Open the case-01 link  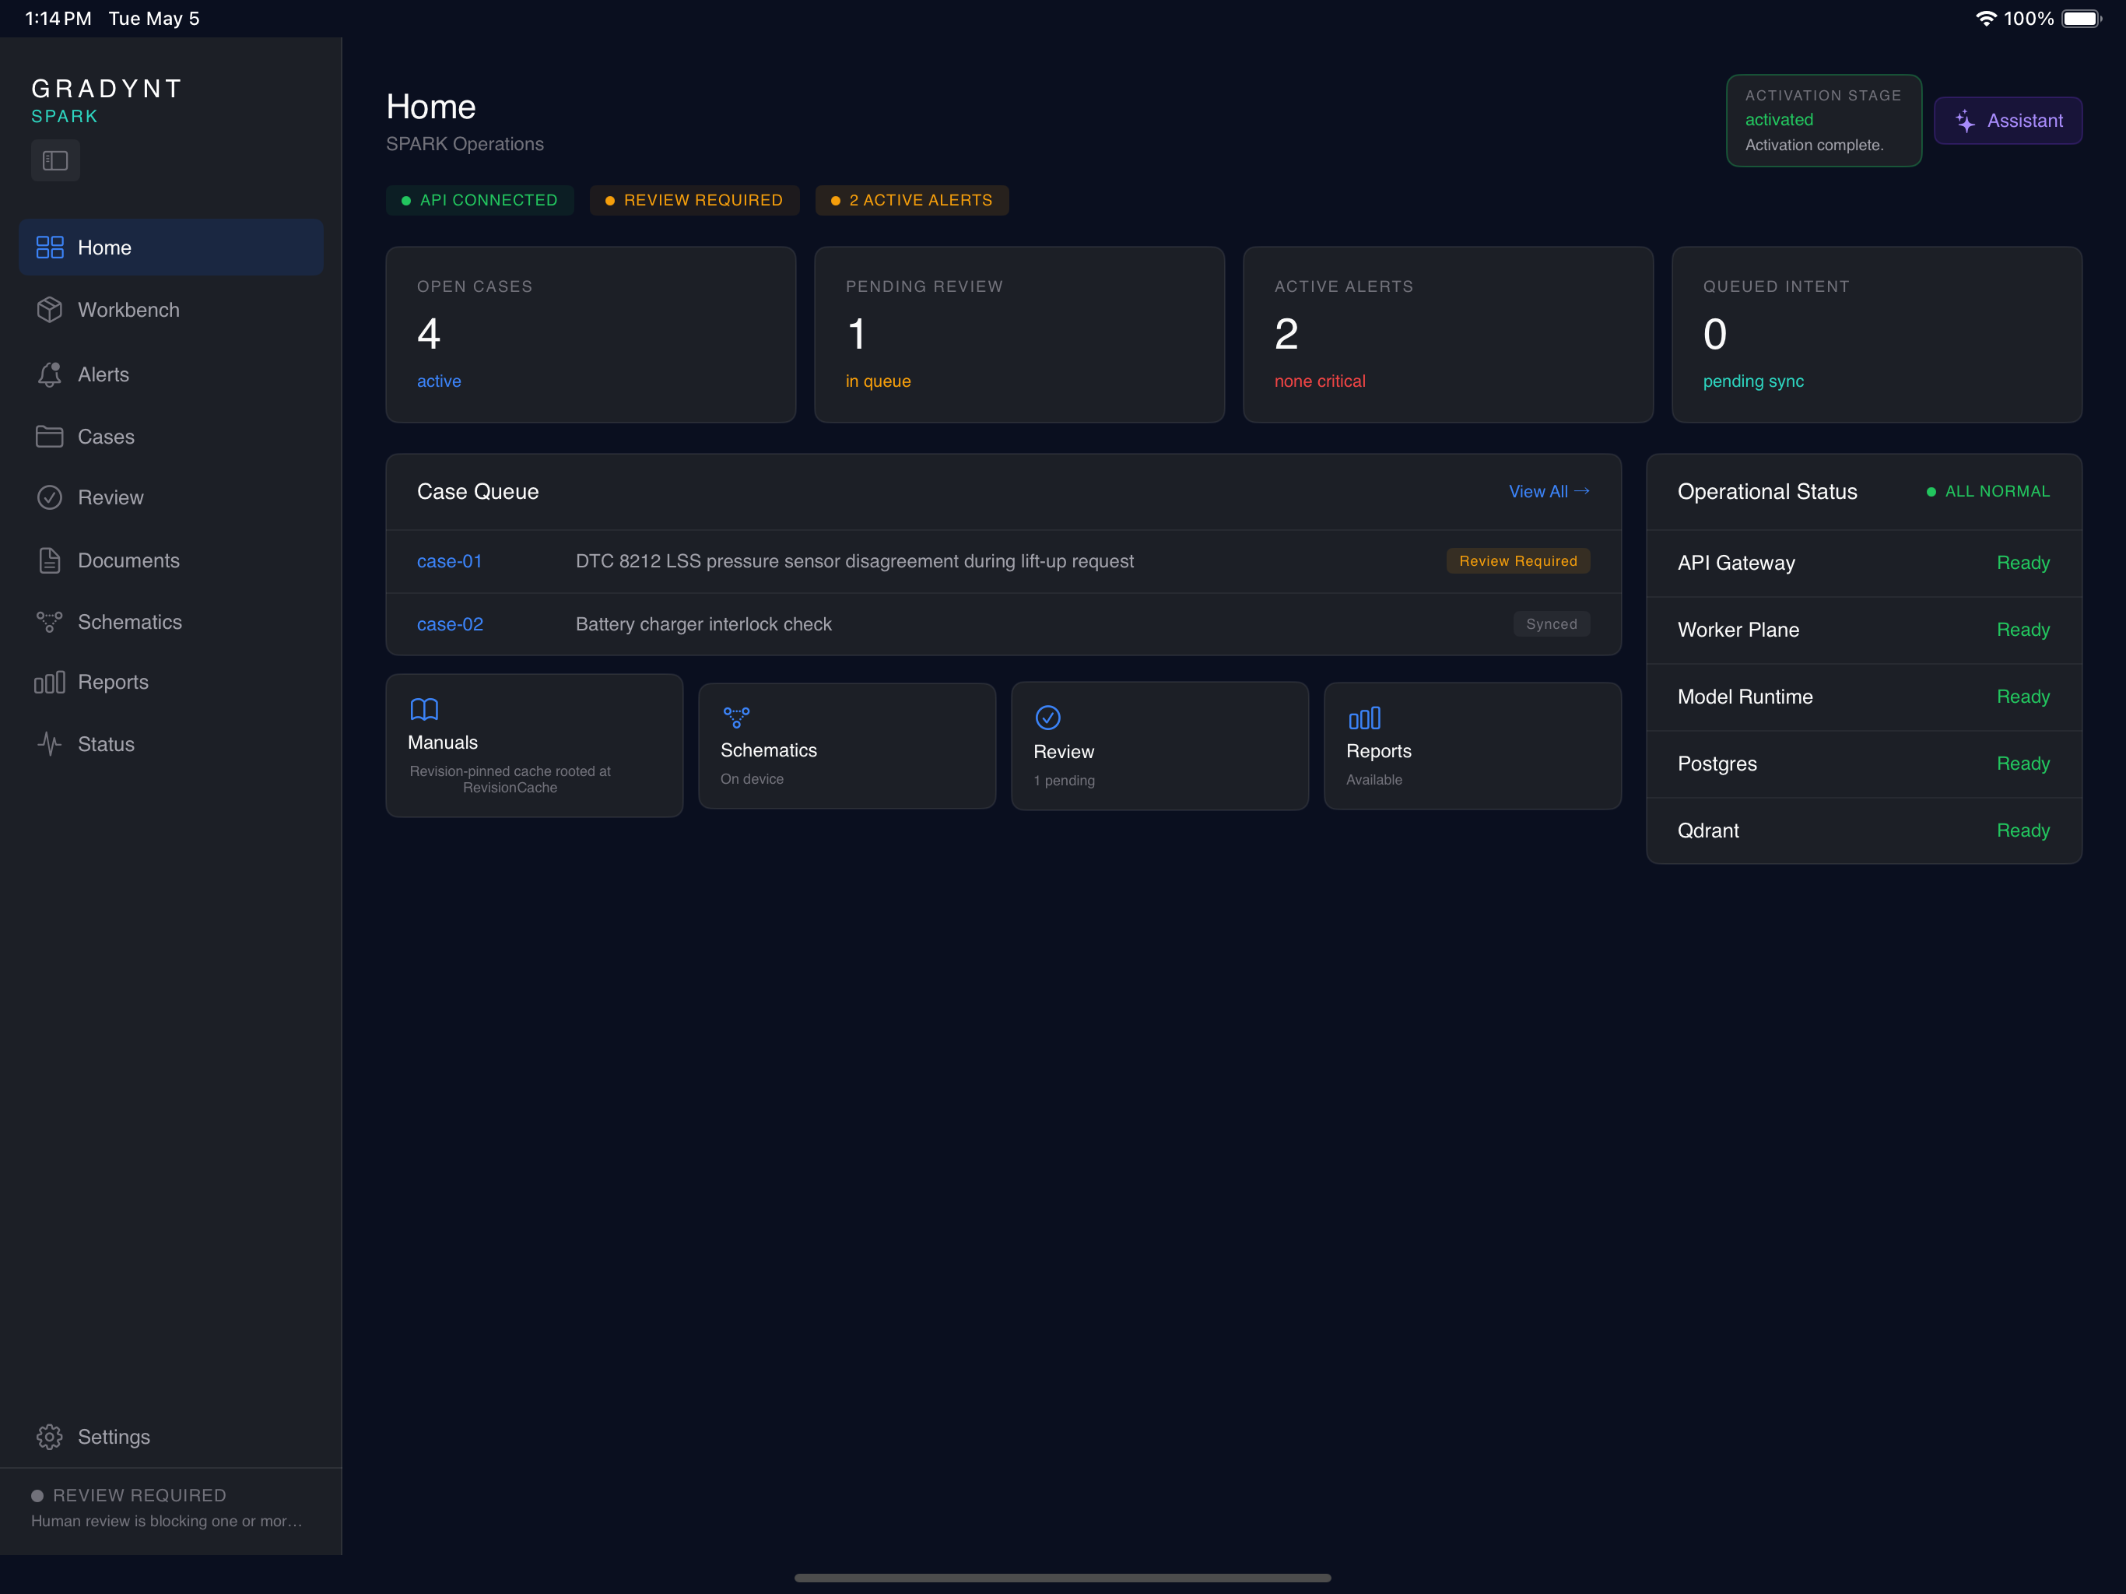[x=449, y=560]
